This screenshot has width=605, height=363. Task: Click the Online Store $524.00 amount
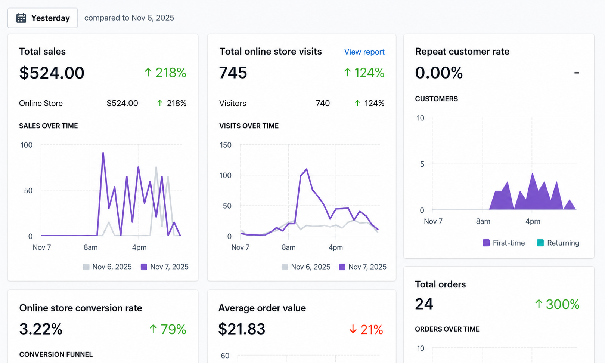pyautogui.click(x=122, y=103)
